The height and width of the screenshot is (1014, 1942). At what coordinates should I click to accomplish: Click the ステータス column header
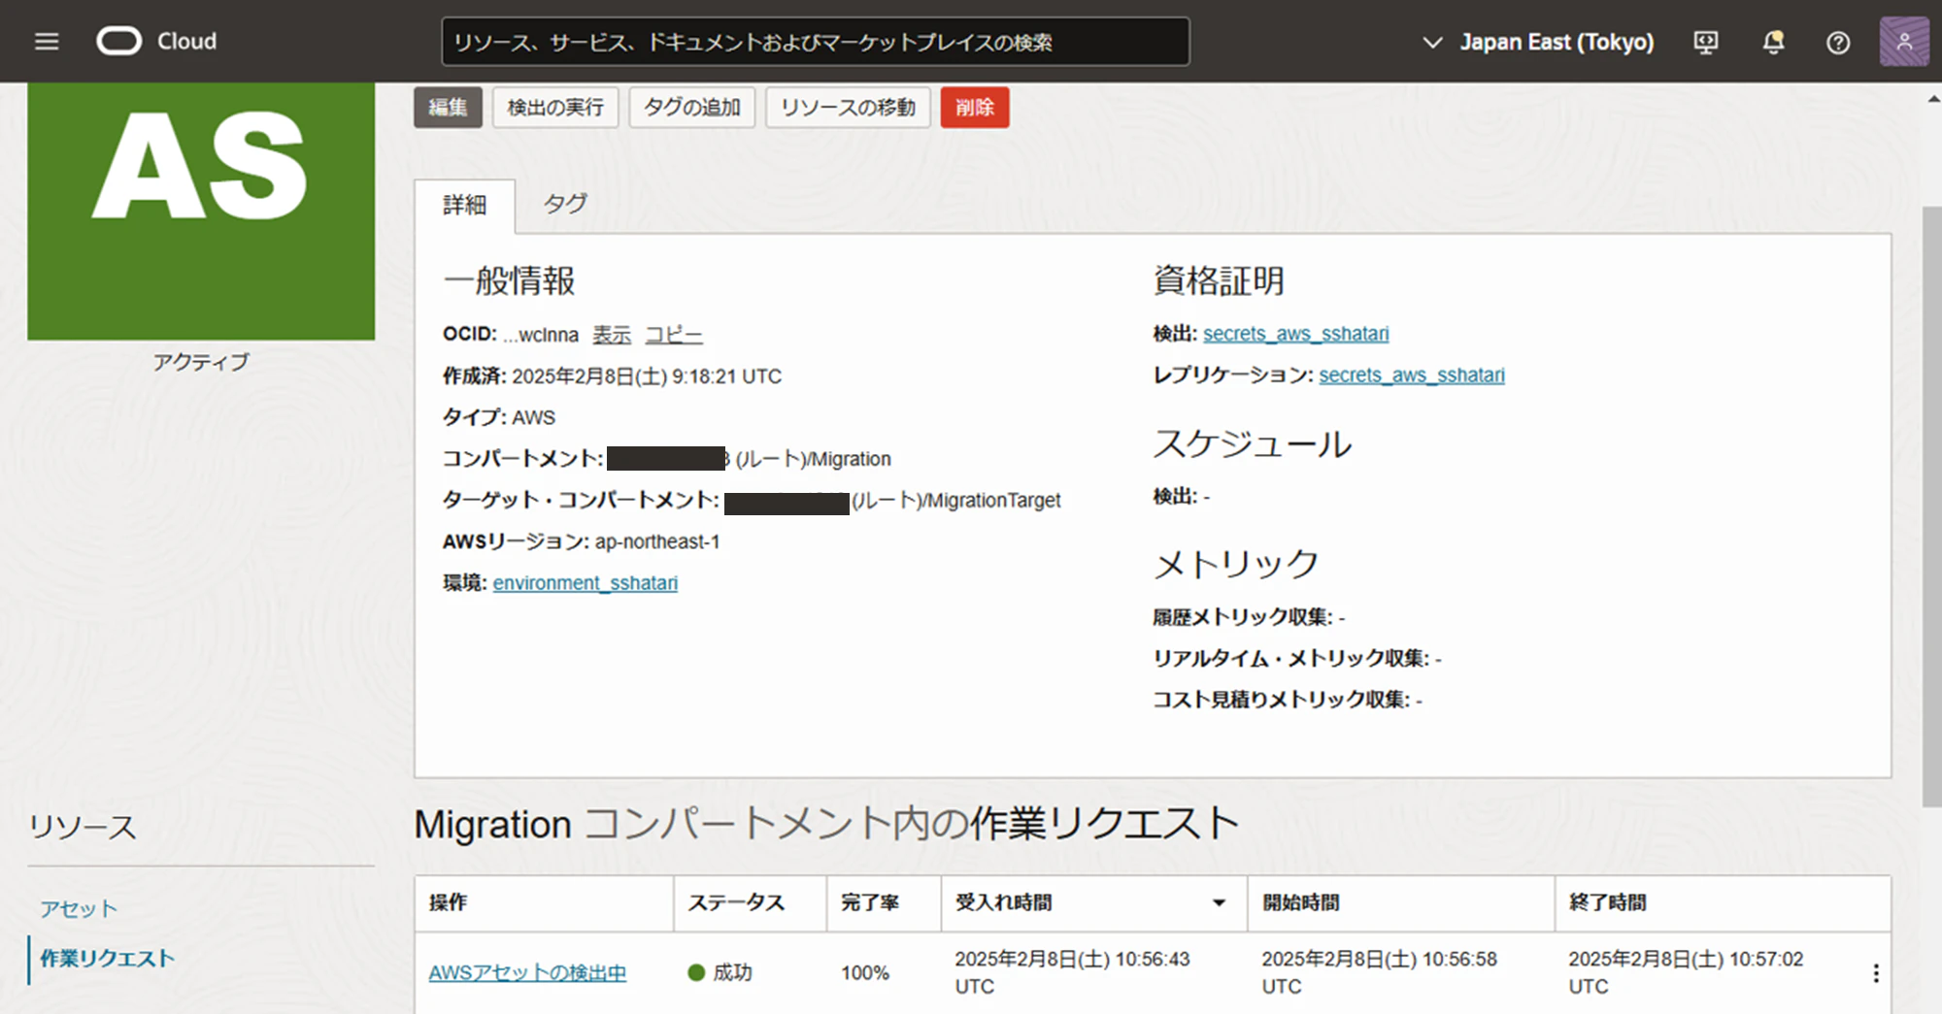pyautogui.click(x=750, y=903)
